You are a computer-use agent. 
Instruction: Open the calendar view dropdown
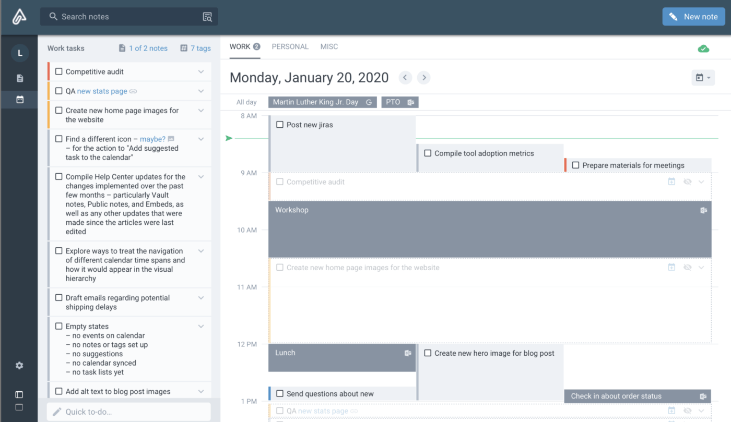pyautogui.click(x=703, y=78)
